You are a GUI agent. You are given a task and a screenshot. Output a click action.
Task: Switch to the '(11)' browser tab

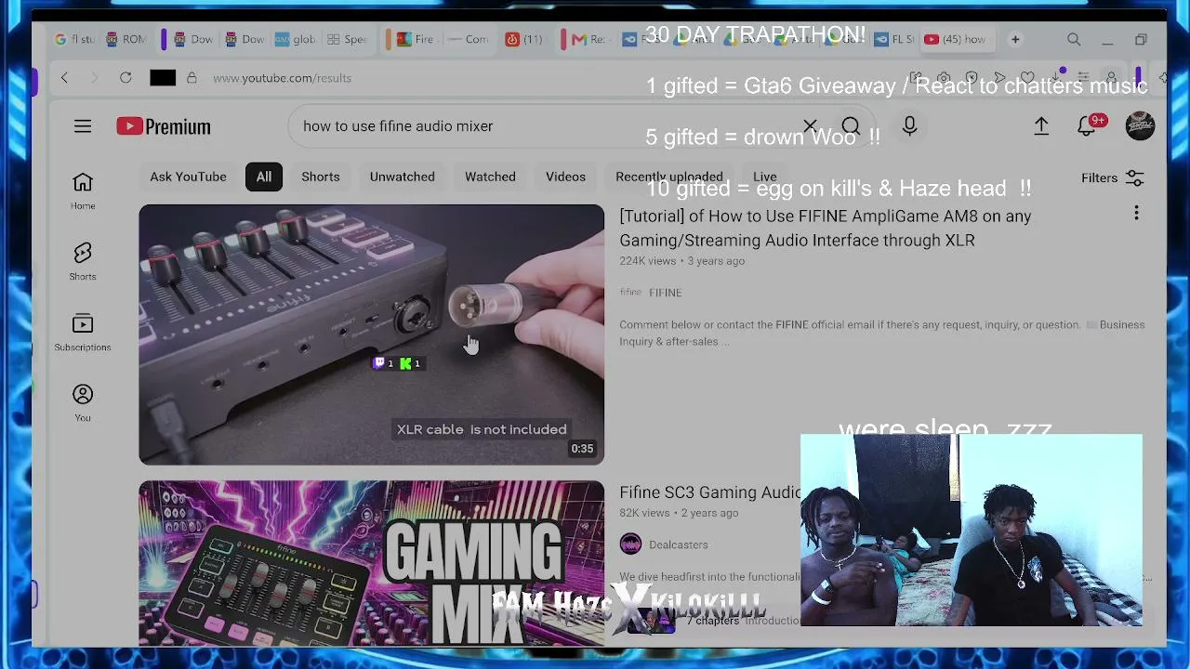click(523, 39)
